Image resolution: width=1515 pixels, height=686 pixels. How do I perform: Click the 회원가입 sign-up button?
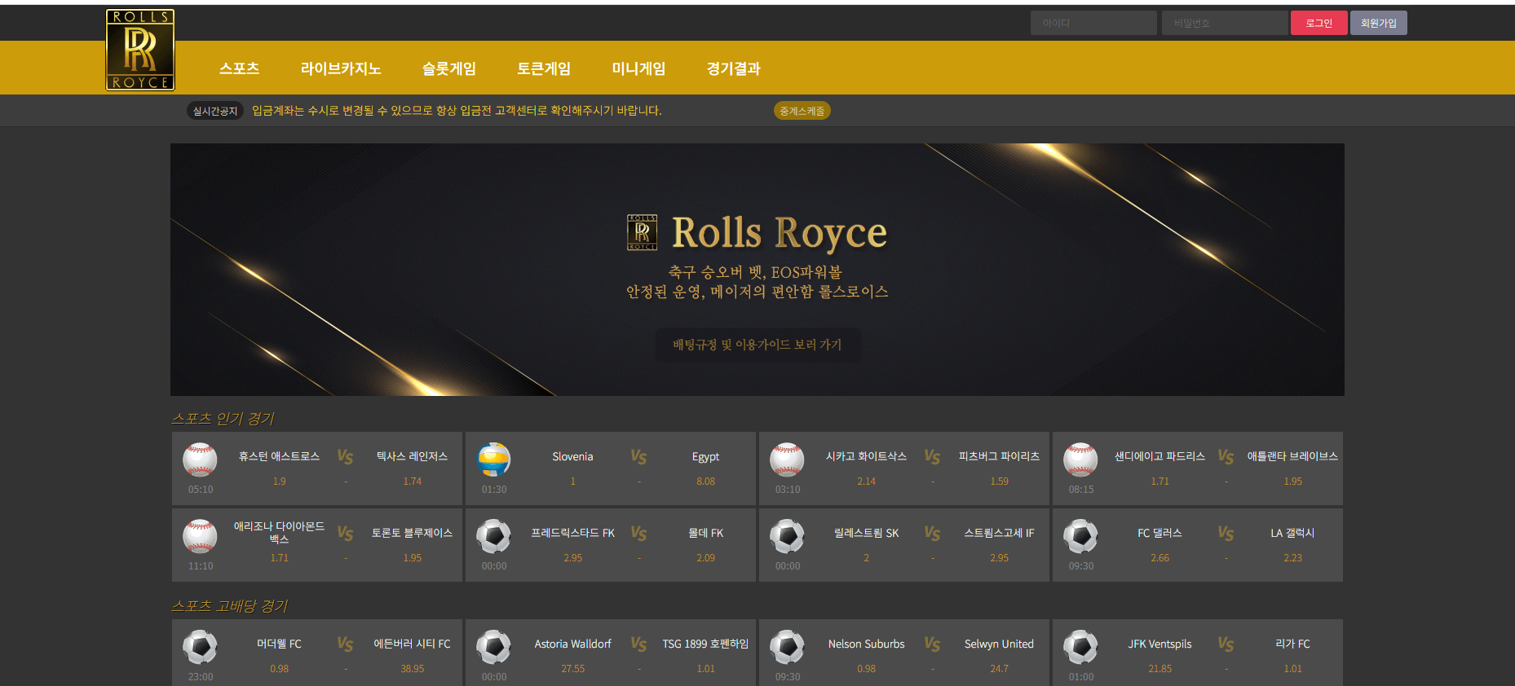pyautogui.click(x=1378, y=23)
